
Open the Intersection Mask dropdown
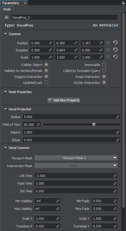(76, 166)
